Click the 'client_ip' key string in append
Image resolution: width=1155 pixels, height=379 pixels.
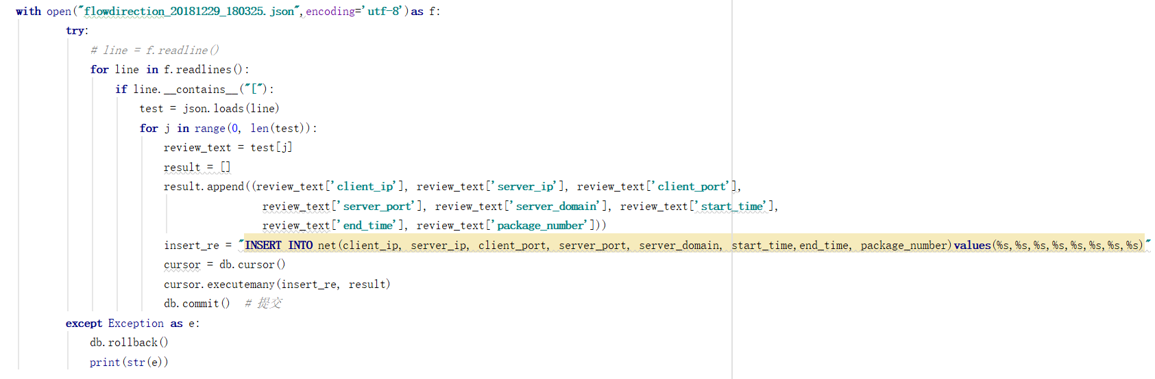click(365, 187)
